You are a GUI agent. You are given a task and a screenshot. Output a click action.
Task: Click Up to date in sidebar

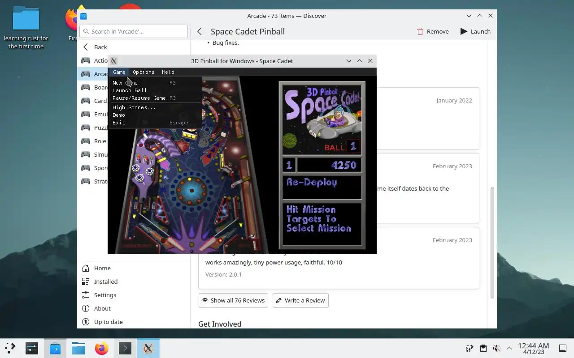coord(134,322)
